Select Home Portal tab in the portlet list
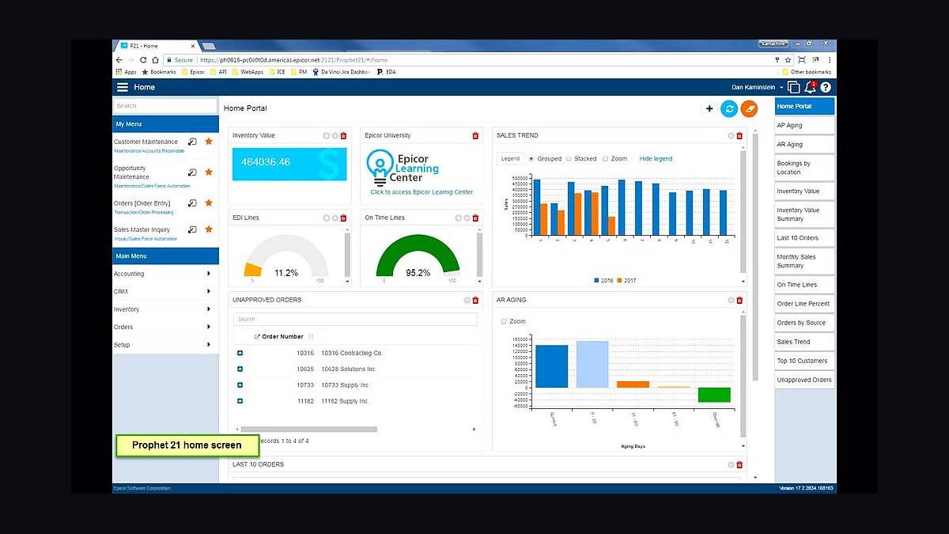Viewport: 949px width, 534px height. tap(804, 106)
